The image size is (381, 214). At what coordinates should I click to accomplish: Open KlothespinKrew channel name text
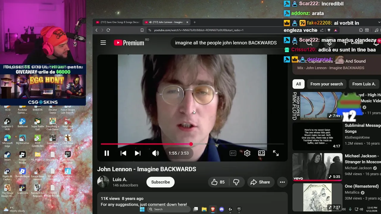[x=357, y=138]
